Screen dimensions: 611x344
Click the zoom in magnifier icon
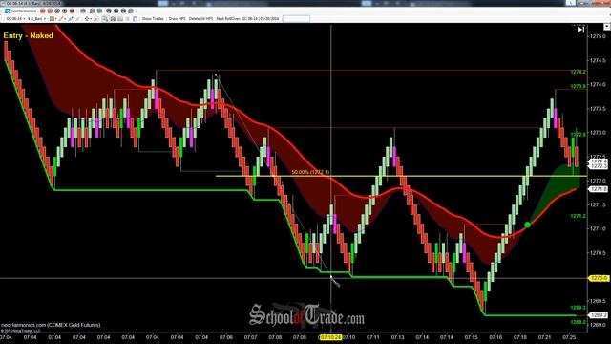[x=105, y=19]
